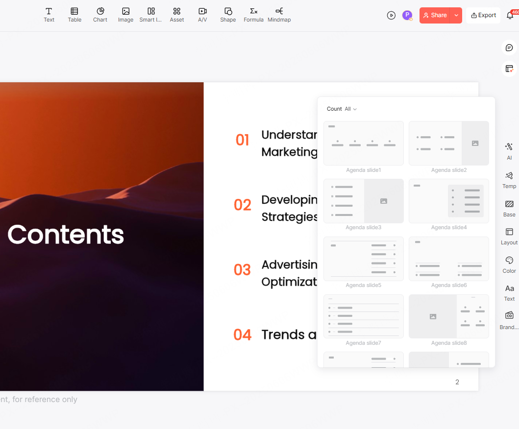Insert an Image using the toolbar
The height and width of the screenshot is (429, 519).
125,14
